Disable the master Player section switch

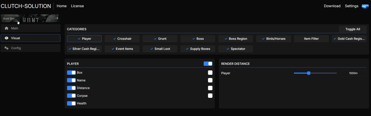tap(208, 63)
